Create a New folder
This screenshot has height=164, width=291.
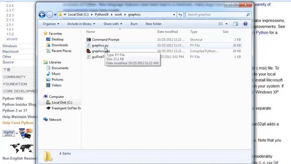coord(154,24)
